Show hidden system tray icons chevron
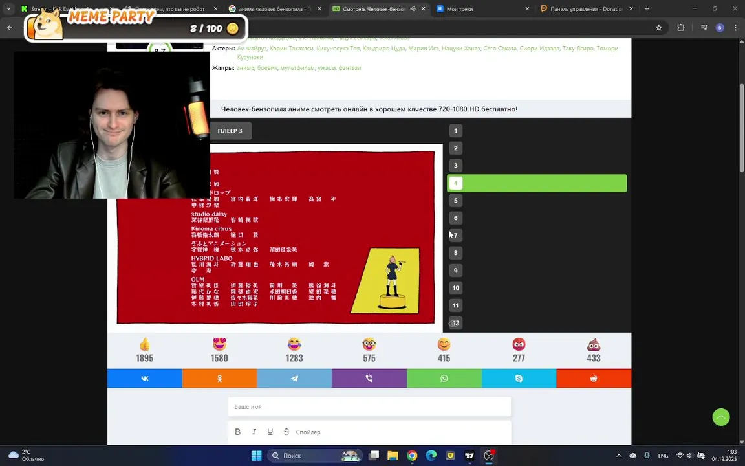The width and height of the screenshot is (745, 466). 619,456
